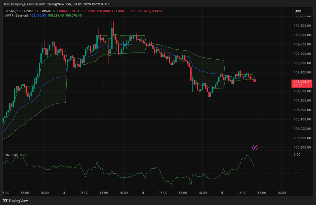The image size is (316, 205).
Task: Click the 106,000.00 price axis label
Action: pyautogui.click(x=302, y=129)
